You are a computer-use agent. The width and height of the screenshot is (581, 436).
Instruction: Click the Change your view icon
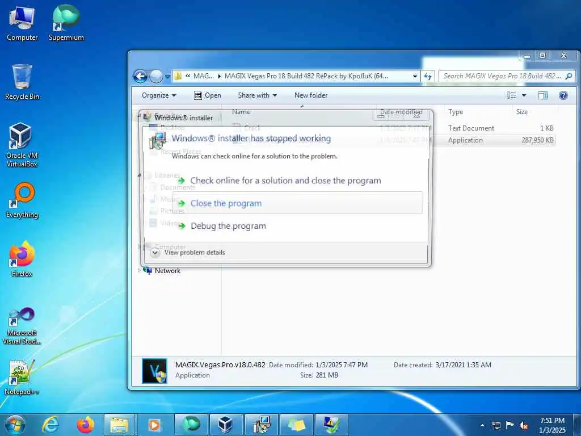pos(512,95)
